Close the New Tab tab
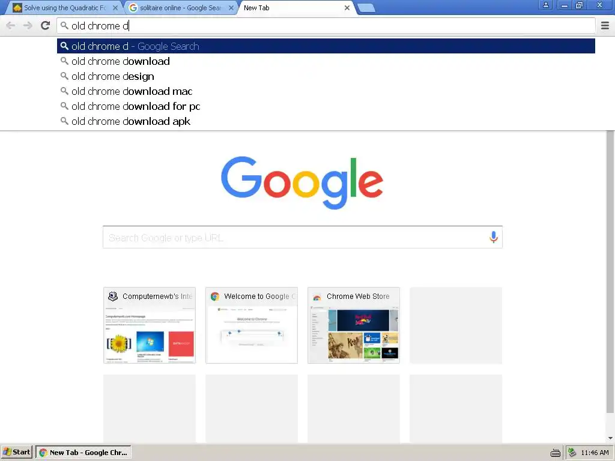Screen dimensions: 615x461 tap(347, 8)
